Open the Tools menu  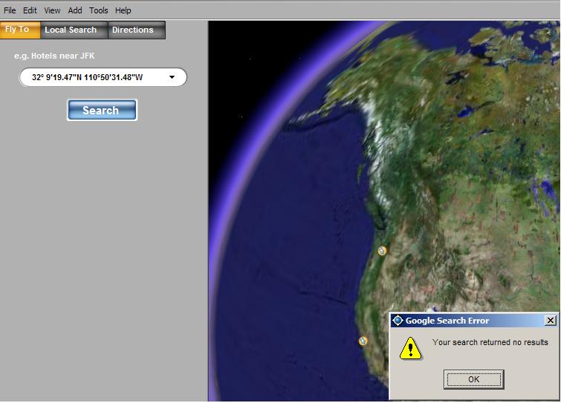pyautogui.click(x=98, y=10)
